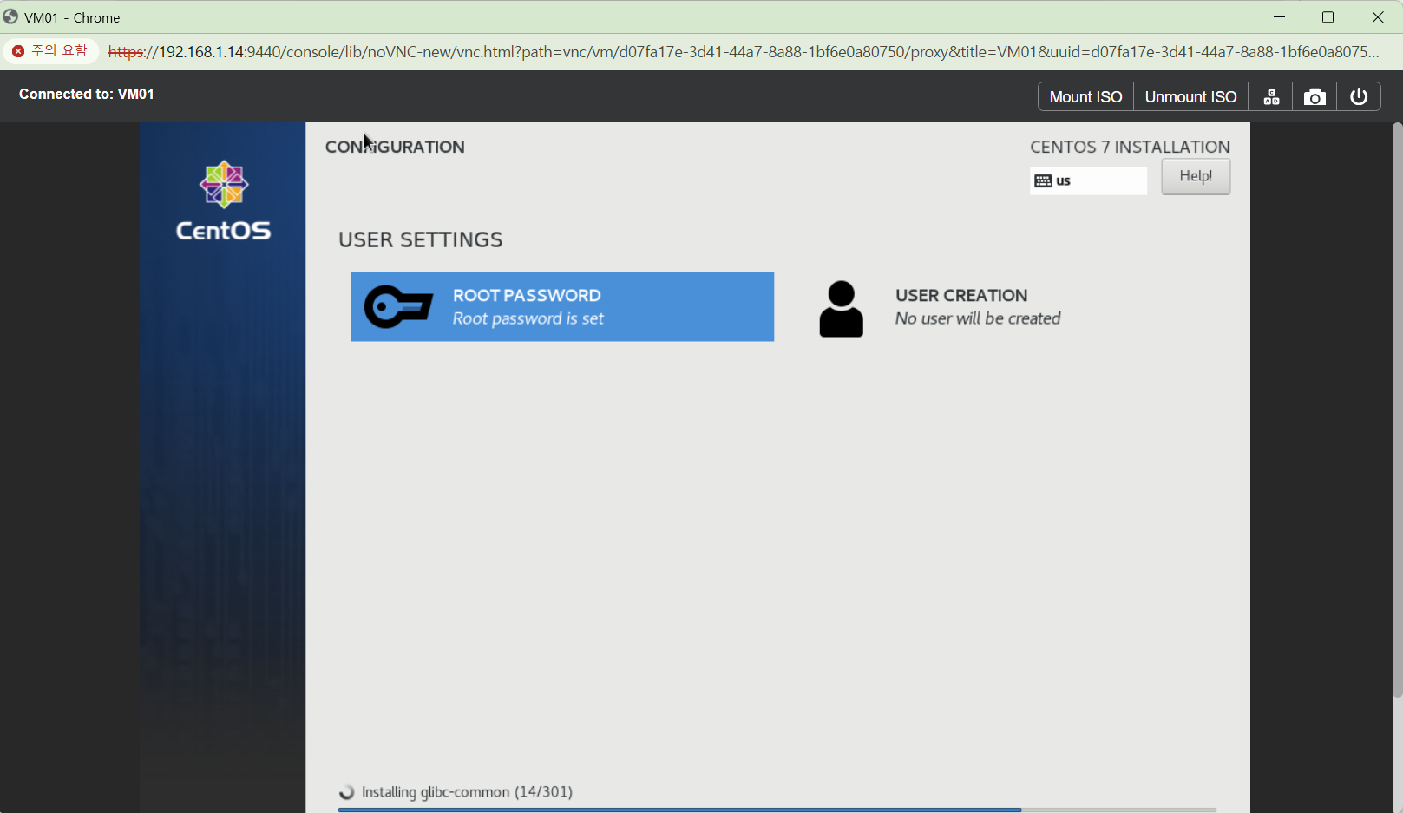Click the Help! button
Viewport: 1403px width, 813px height.
pos(1196,176)
